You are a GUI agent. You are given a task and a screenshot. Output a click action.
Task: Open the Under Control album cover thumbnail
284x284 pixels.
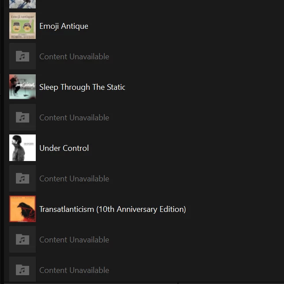pos(23,148)
